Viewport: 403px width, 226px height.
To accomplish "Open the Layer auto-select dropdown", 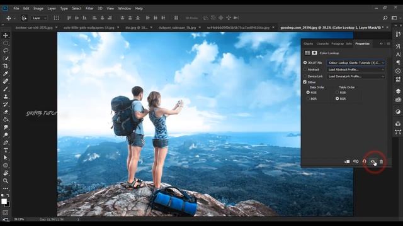I will tap(39, 18).
